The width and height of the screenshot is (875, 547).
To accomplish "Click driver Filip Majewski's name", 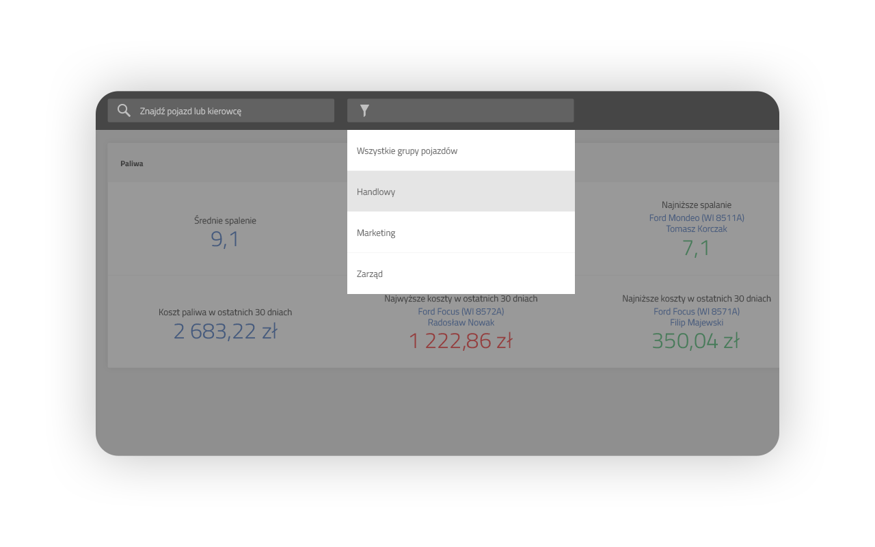I will (696, 323).
